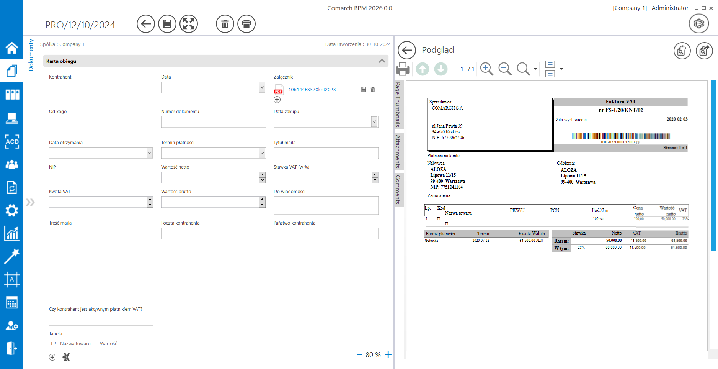Open the Comments side tab
The image size is (718, 369).
pos(398,189)
